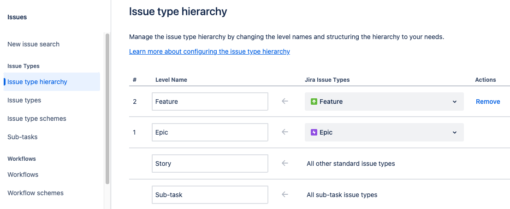
Task: Click the green Feature issue type icon
Action: 314,102
